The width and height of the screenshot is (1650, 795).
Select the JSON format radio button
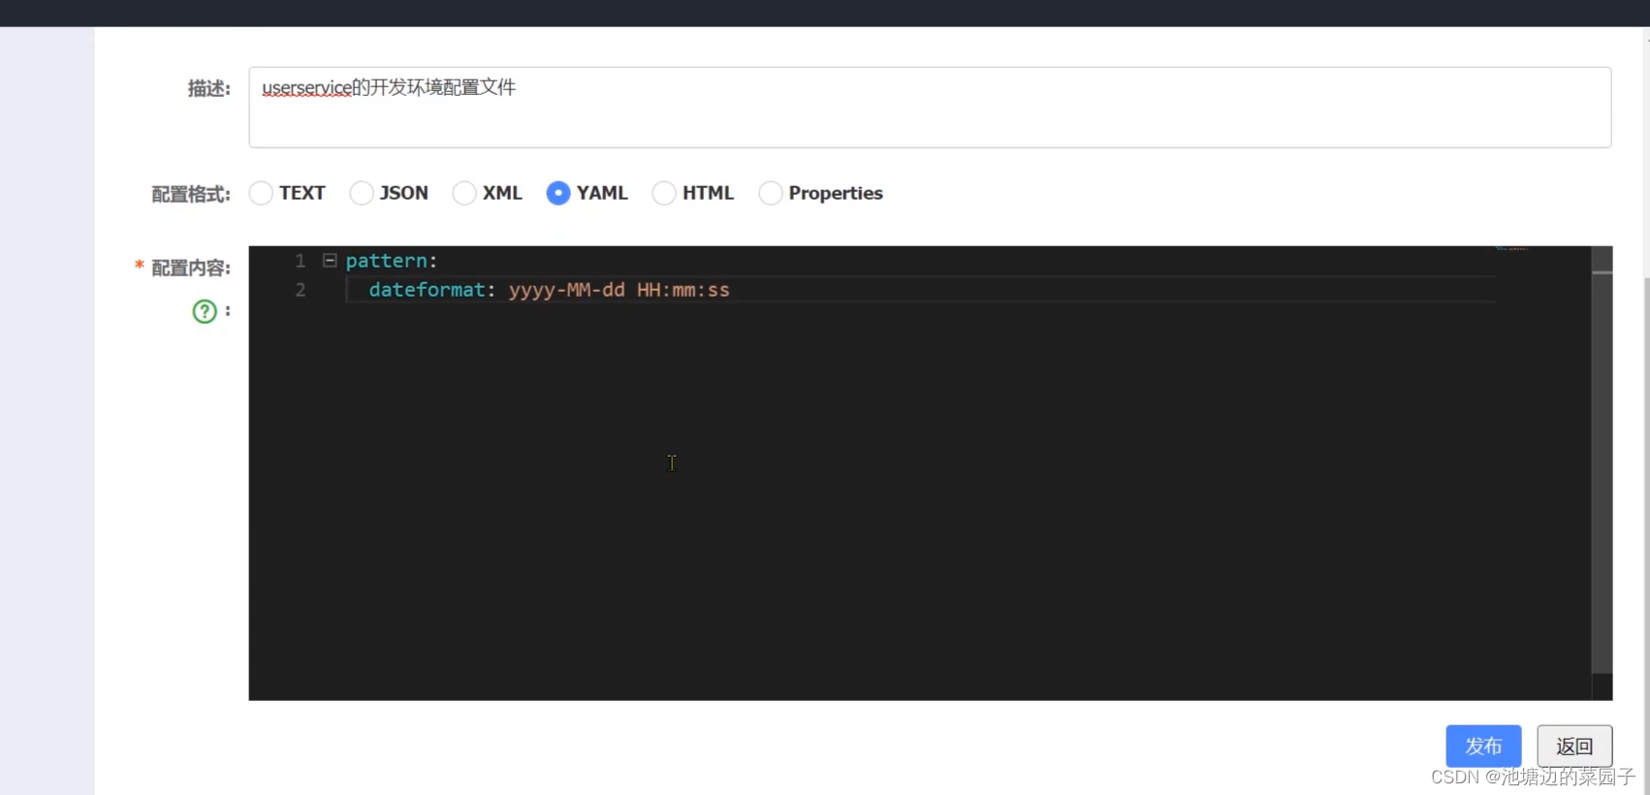tap(362, 193)
